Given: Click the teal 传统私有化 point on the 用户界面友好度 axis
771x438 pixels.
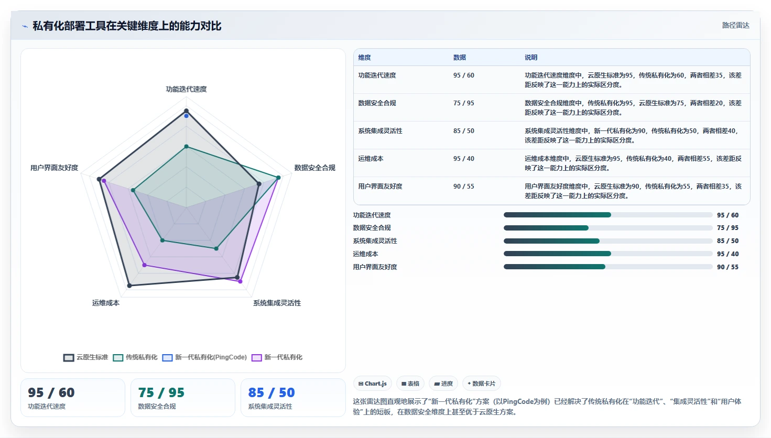Looking at the screenshot, I should click(x=133, y=191).
